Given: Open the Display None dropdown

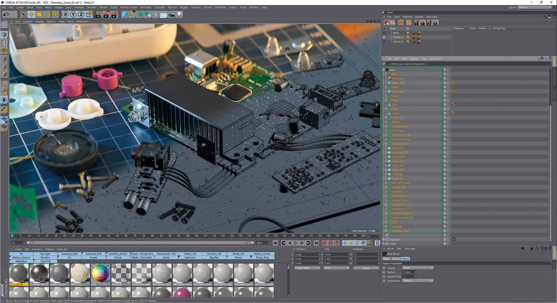Looking at the screenshot, I should (x=418, y=268).
